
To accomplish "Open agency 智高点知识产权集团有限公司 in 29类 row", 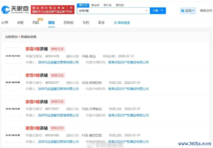I will click(128, 62).
